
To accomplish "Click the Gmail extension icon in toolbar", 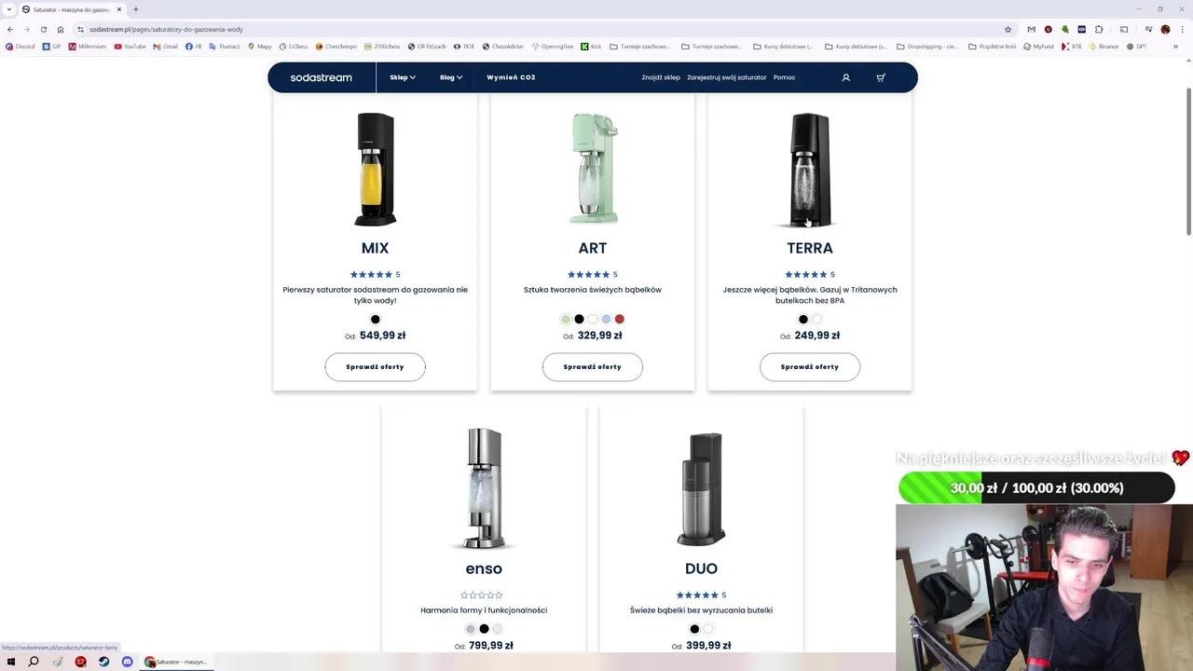I will coord(1031,29).
